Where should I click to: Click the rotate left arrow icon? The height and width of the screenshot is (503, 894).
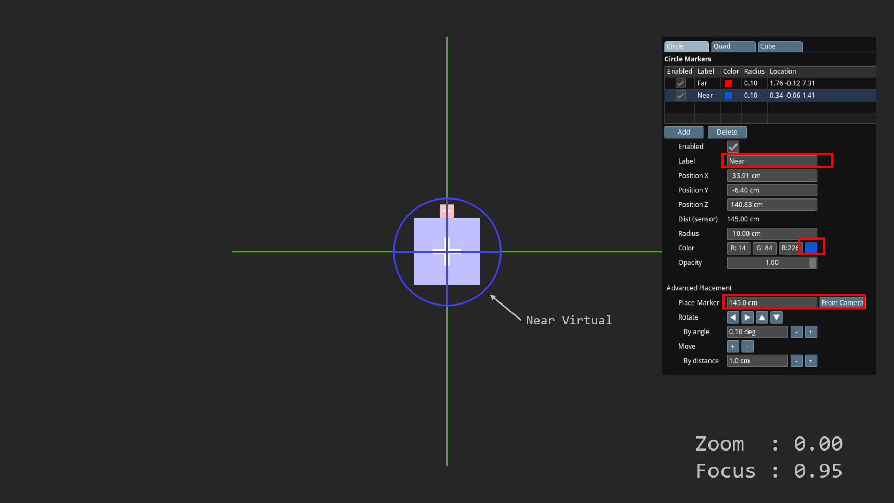(x=732, y=317)
